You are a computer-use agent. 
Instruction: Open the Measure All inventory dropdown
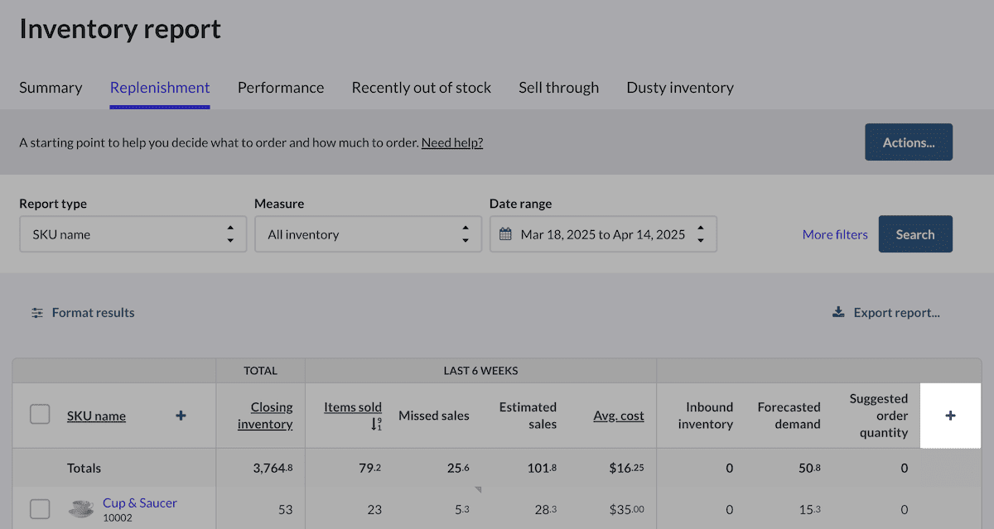pos(368,234)
